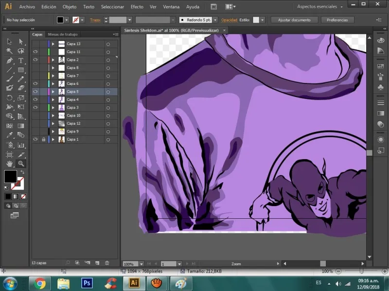Viewport: 389px width, 291px height.
Task: Open the Efecto menu
Action: tap(137, 7)
